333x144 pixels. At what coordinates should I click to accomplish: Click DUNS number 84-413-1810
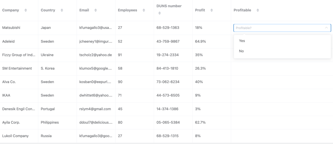tap(167, 69)
